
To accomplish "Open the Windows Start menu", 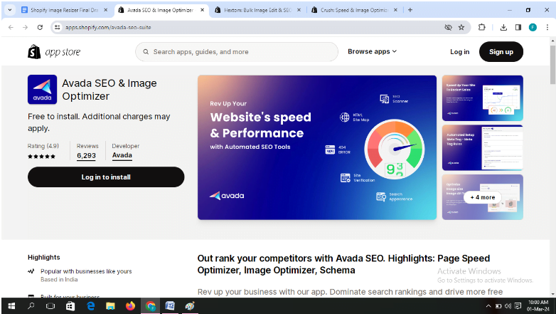I will (11, 306).
